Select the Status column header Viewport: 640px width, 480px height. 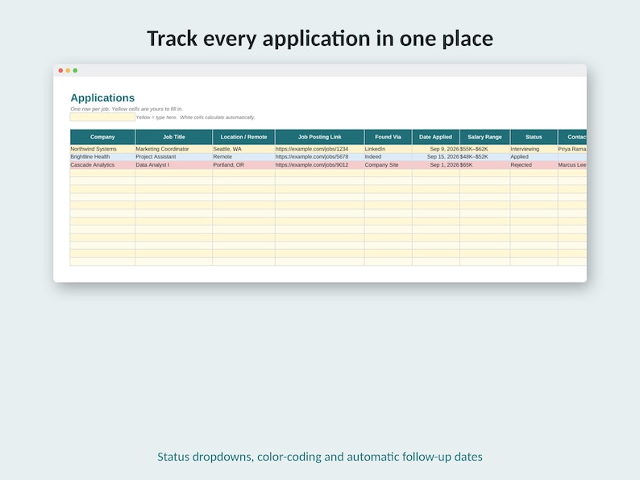pos(534,137)
